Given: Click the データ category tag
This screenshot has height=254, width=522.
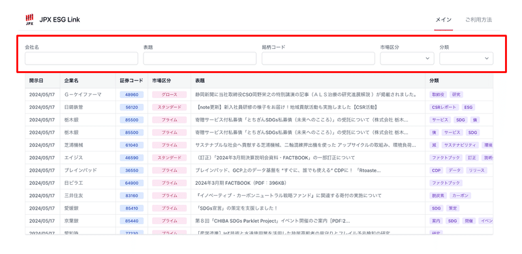Looking at the screenshot, I should (454, 170).
